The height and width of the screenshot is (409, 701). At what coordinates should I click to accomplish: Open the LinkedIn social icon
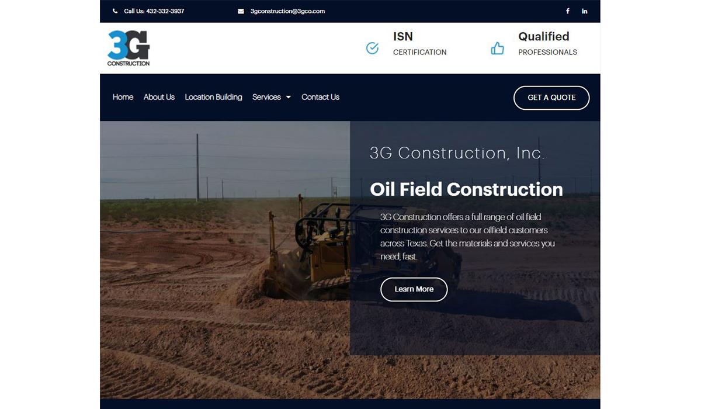[584, 11]
